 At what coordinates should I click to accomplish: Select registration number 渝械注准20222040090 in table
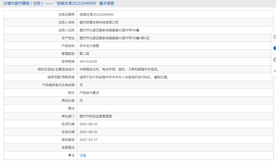click(96, 14)
